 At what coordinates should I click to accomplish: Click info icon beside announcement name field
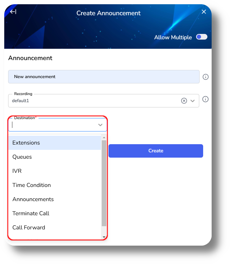point(205,77)
